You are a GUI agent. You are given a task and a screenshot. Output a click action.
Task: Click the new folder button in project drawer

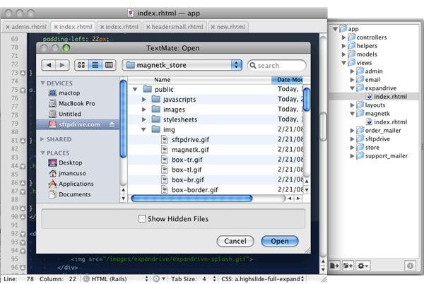[x=348, y=266]
